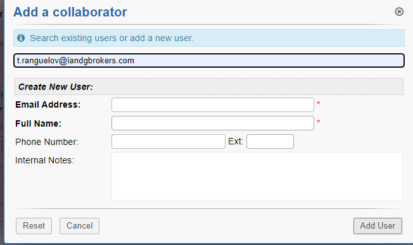413x245 pixels.
Task: Click the Email Address label
Action: tap(48, 104)
